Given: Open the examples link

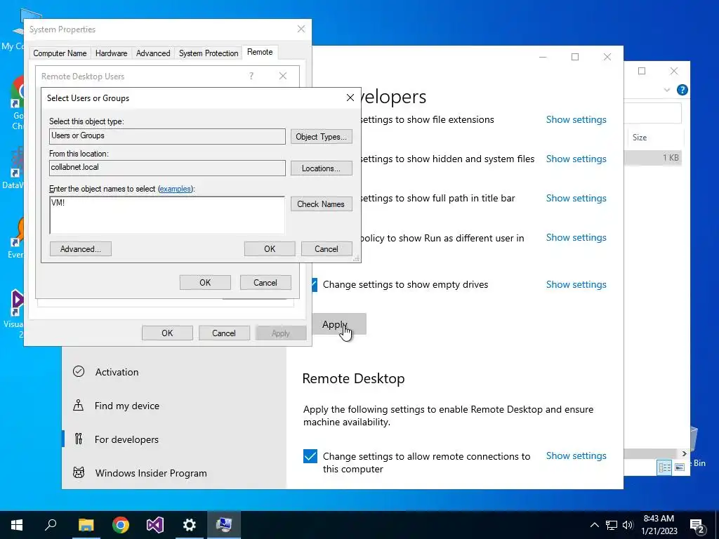Looking at the screenshot, I should coord(175,189).
